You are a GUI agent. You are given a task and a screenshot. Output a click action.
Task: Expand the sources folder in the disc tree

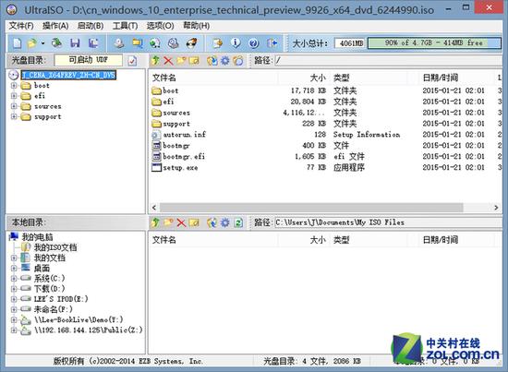point(14,106)
